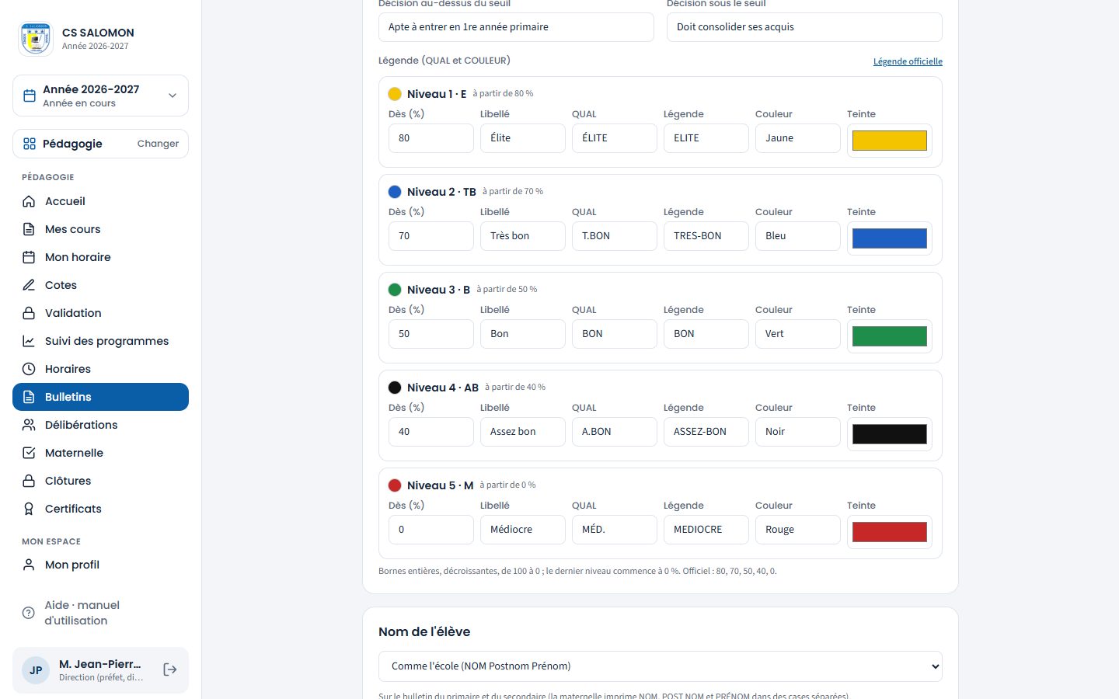Open the M. Jean-Pierr... user profile card
Image resolution: width=1119 pixels, height=699 pixels.
tap(100, 669)
